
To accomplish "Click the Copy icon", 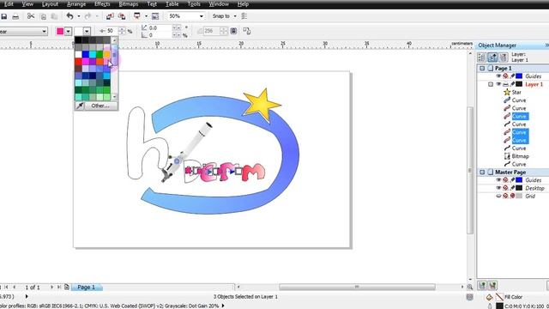I will [43, 16].
